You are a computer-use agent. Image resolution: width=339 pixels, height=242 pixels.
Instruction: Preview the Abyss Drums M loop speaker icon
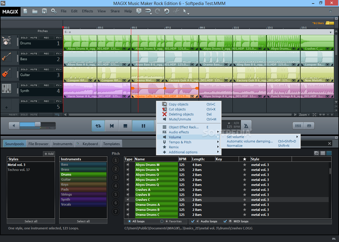click(128, 165)
